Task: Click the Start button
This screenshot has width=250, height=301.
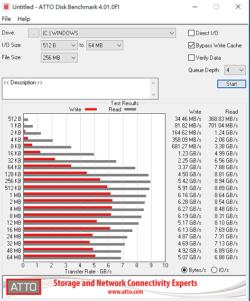Action: [x=231, y=84]
